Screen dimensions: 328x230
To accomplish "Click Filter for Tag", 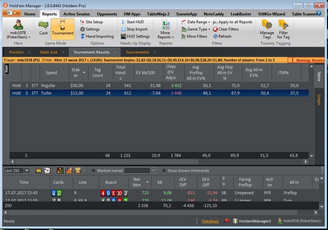I will click(283, 29).
